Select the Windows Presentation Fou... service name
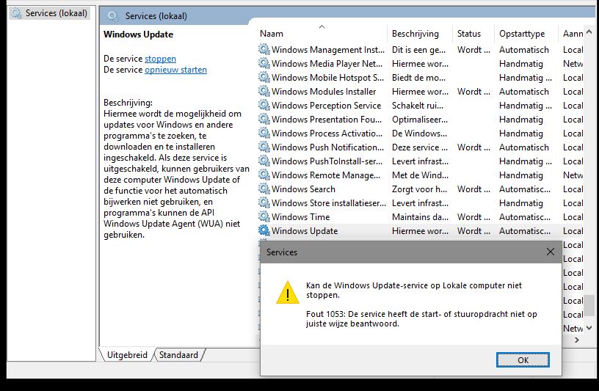The image size is (599, 391). coord(327,120)
